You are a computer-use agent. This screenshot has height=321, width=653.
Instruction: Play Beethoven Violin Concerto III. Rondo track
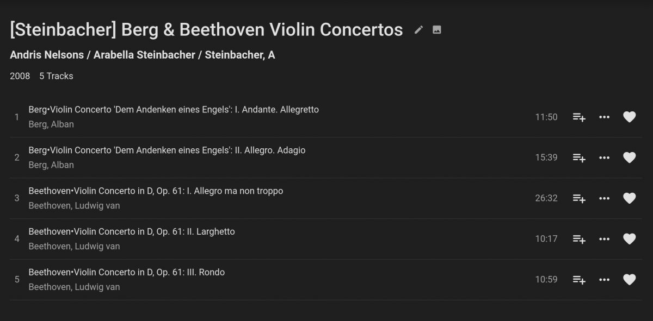tap(126, 272)
